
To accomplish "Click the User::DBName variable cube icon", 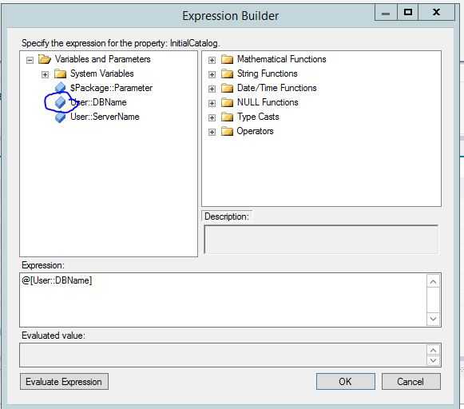I will [x=61, y=101].
